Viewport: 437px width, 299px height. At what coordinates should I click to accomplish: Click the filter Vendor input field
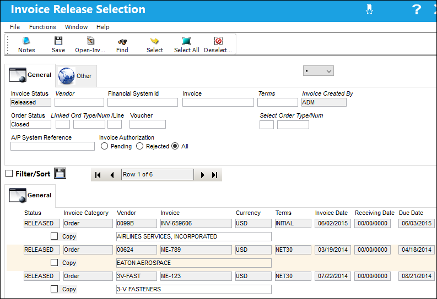click(79, 102)
